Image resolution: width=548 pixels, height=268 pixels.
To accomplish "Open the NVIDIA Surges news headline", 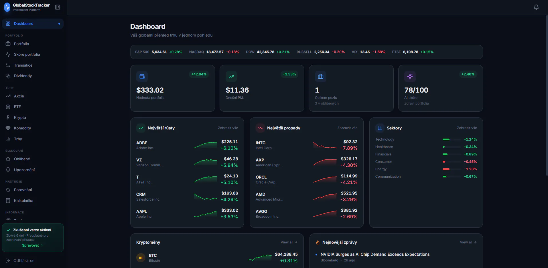I will [x=375, y=254].
